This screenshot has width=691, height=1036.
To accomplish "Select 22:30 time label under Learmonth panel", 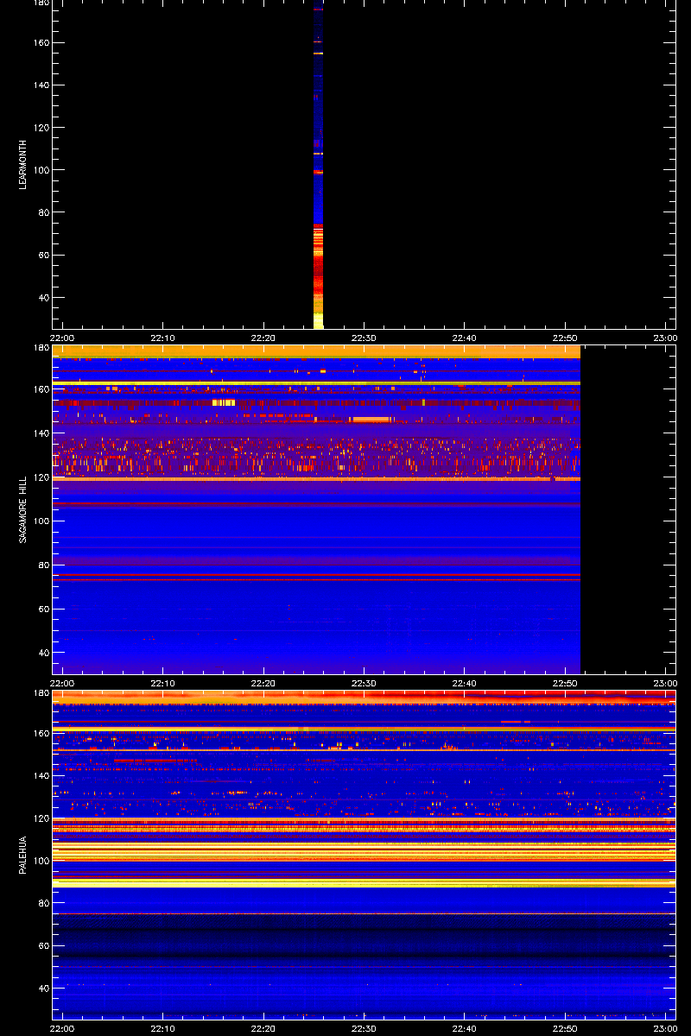I will pyautogui.click(x=364, y=338).
